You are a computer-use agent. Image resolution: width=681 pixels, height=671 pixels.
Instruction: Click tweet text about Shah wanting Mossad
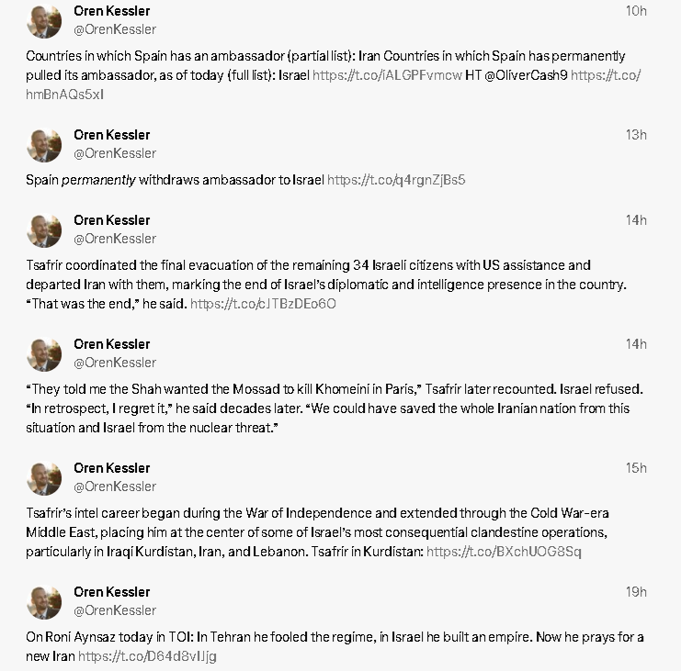coord(335,408)
